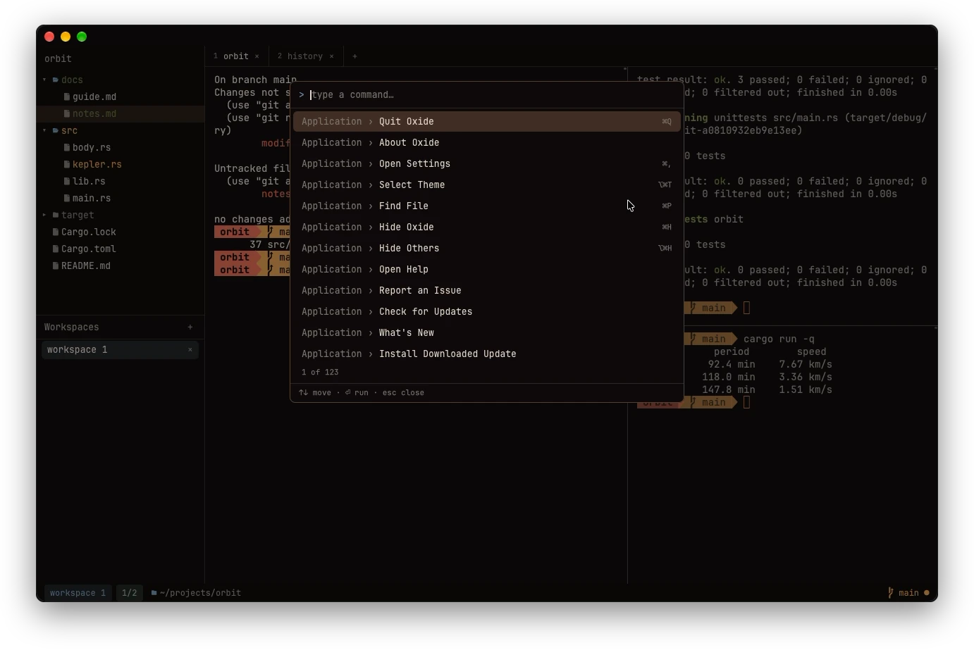Screen dimensions: 974x650
Task: Switch to the history tab
Action: [305, 56]
